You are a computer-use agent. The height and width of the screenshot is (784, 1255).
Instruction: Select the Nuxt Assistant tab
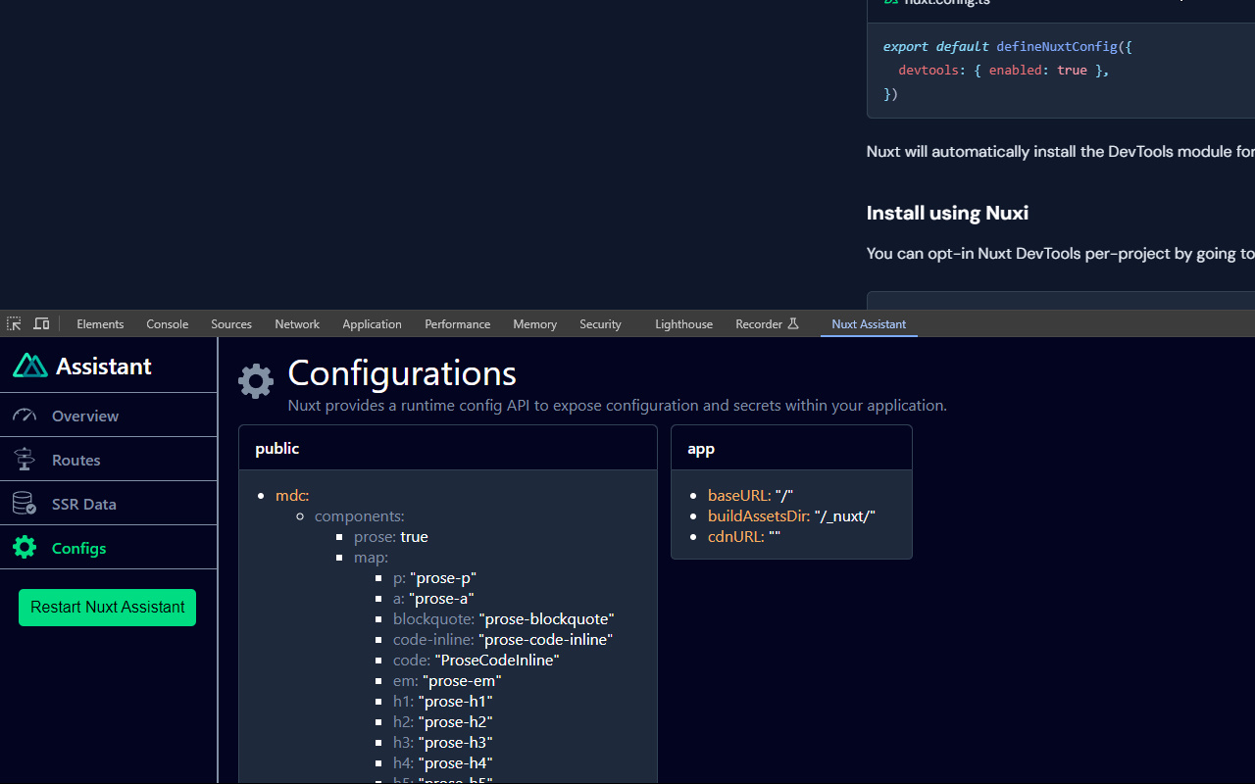pyautogui.click(x=869, y=323)
